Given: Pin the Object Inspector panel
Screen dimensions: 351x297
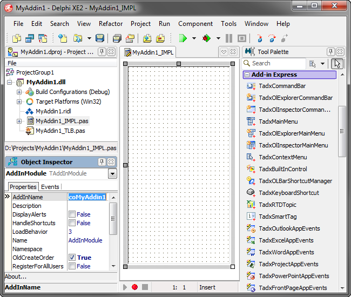Looking at the screenshot, I should (102, 162).
